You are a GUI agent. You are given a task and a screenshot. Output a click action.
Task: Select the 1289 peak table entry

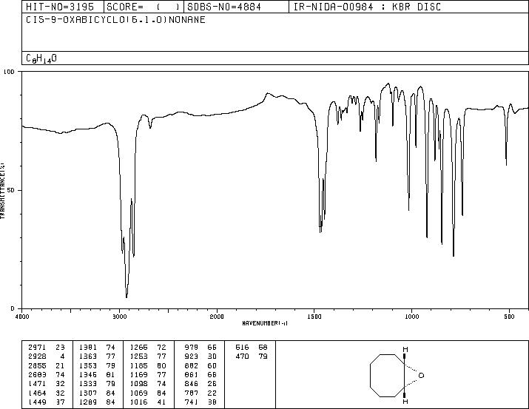(97, 402)
